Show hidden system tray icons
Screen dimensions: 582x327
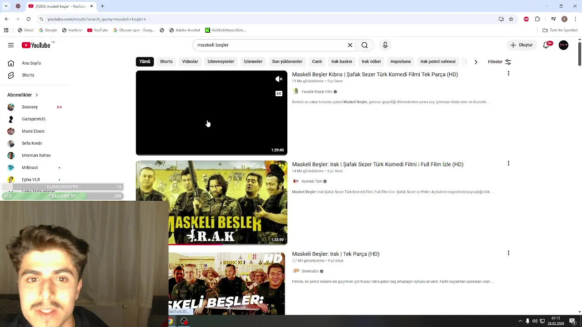point(520,321)
